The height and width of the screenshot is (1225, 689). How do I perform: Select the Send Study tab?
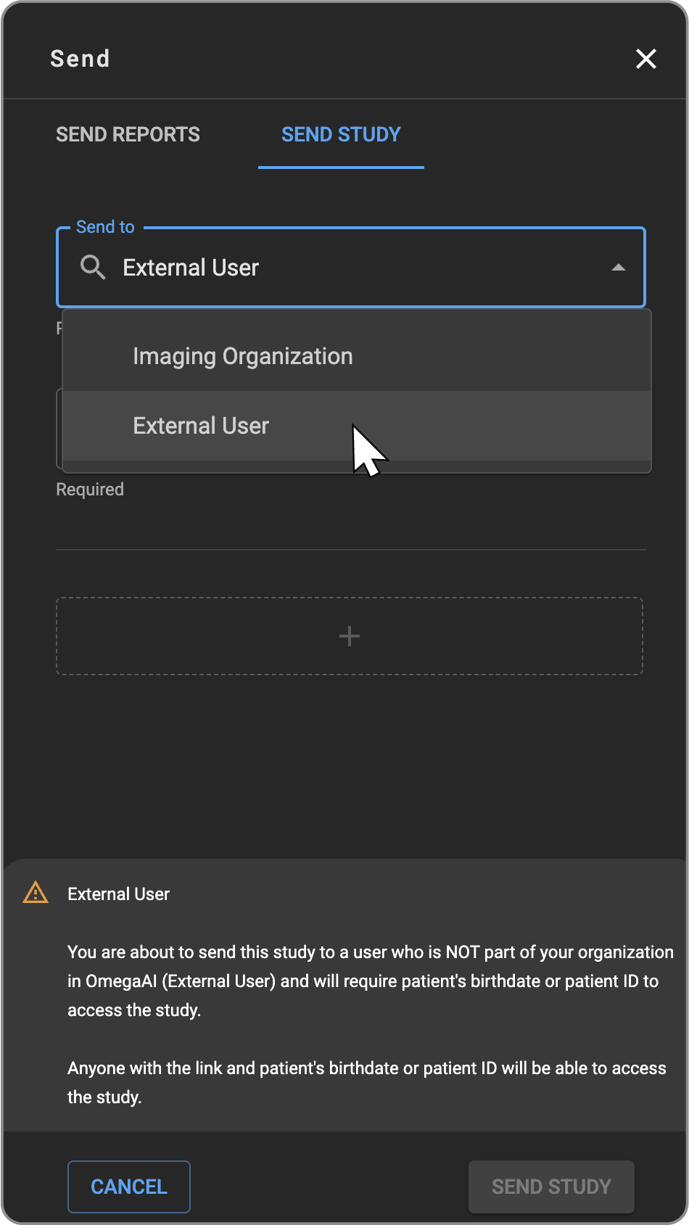click(x=341, y=135)
